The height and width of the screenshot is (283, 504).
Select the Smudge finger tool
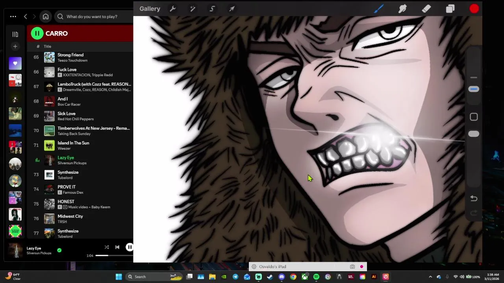coord(402,9)
